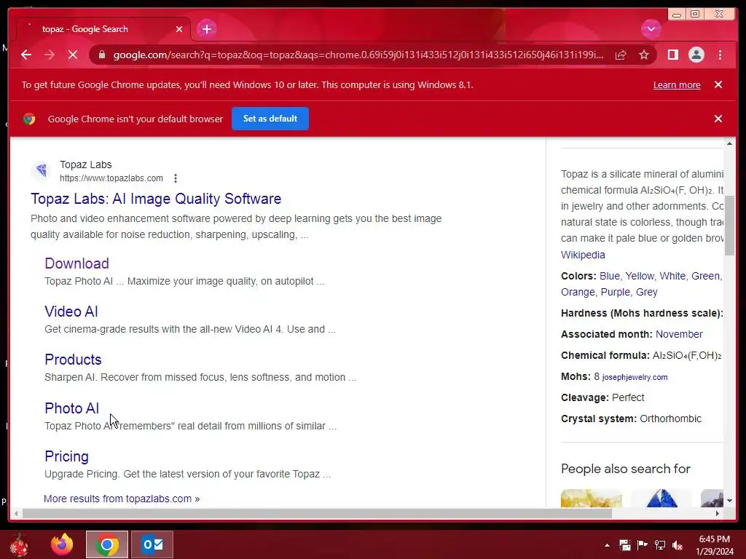Screen dimensions: 746x559
Task: Click the forward navigation arrow
Action: pyautogui.click(x=50, y=55)
